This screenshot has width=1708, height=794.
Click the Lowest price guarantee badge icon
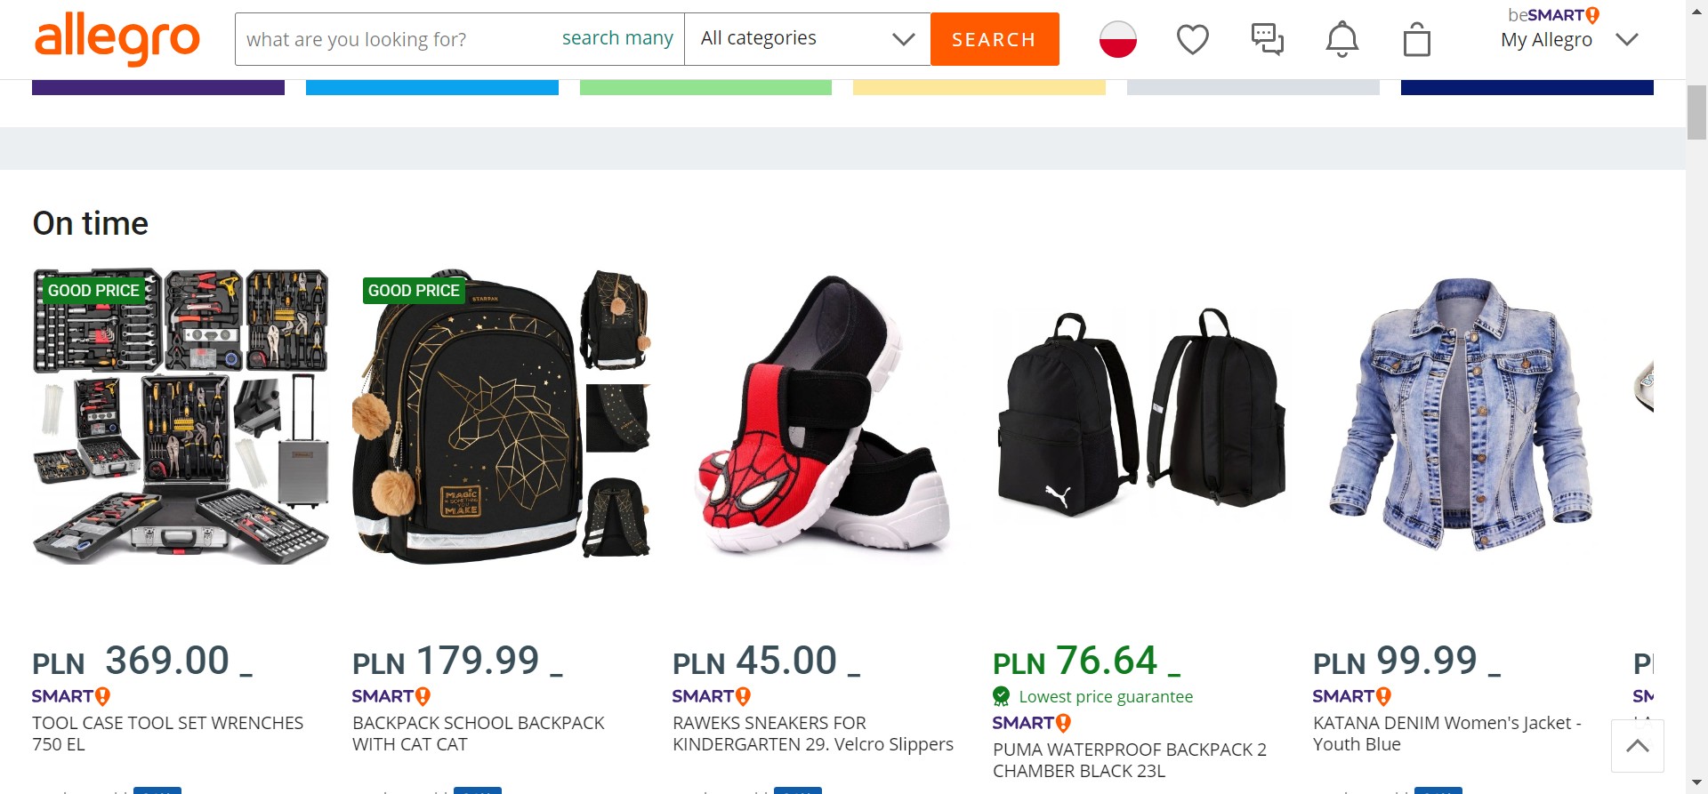(x=1002, y=696)
